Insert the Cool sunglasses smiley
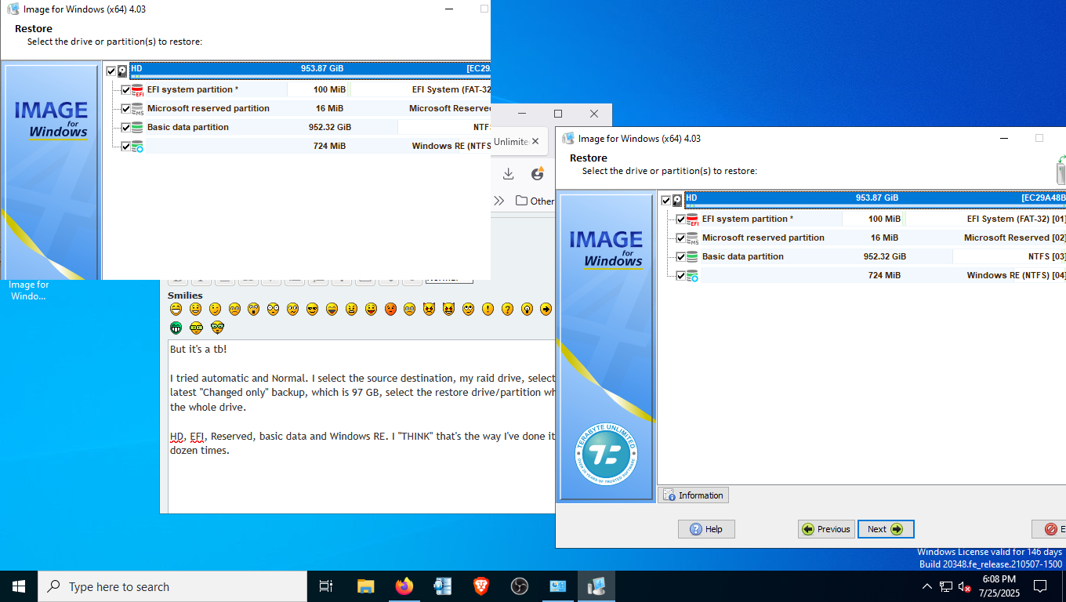Screen dimensions: 1066x602 click(x=312, y=309)
